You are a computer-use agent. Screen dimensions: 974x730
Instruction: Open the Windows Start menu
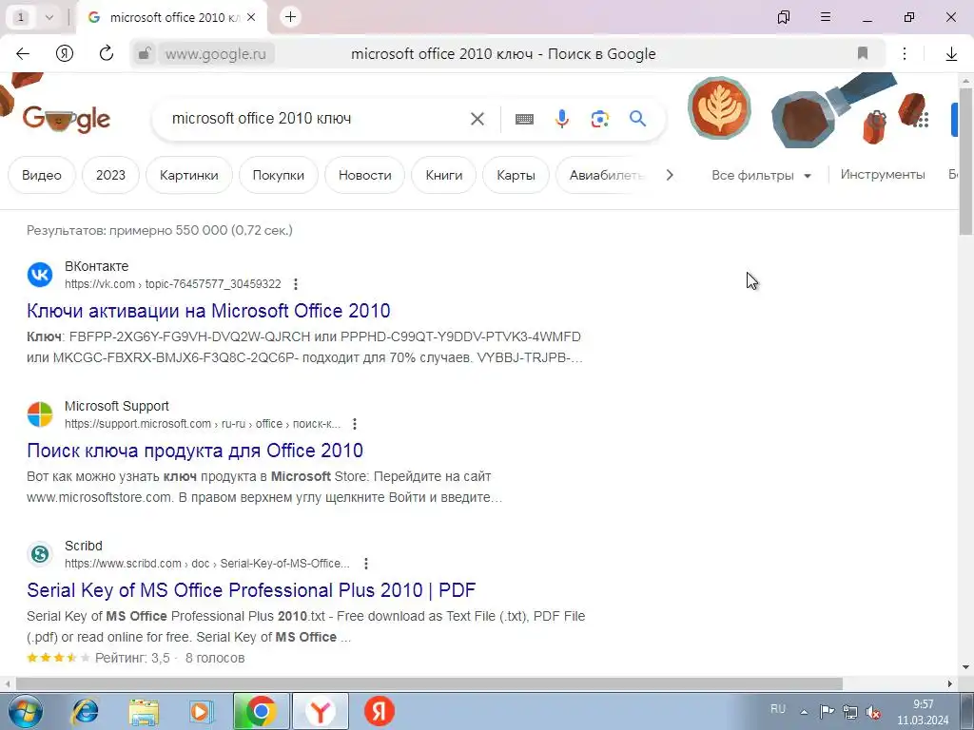24,711
